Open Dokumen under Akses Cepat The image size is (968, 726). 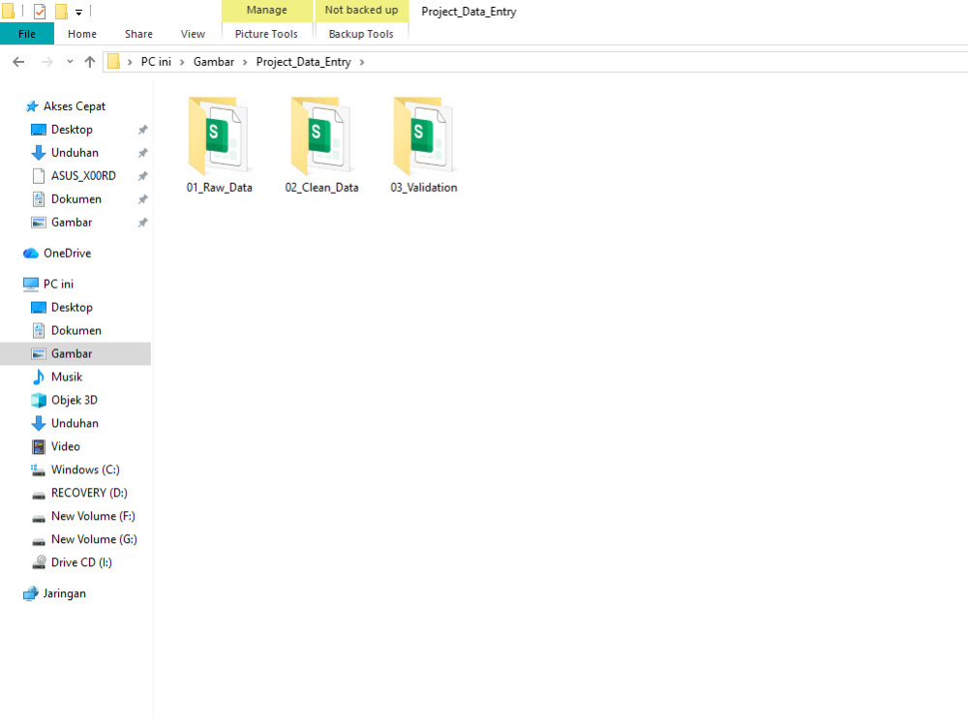(76, 198)
